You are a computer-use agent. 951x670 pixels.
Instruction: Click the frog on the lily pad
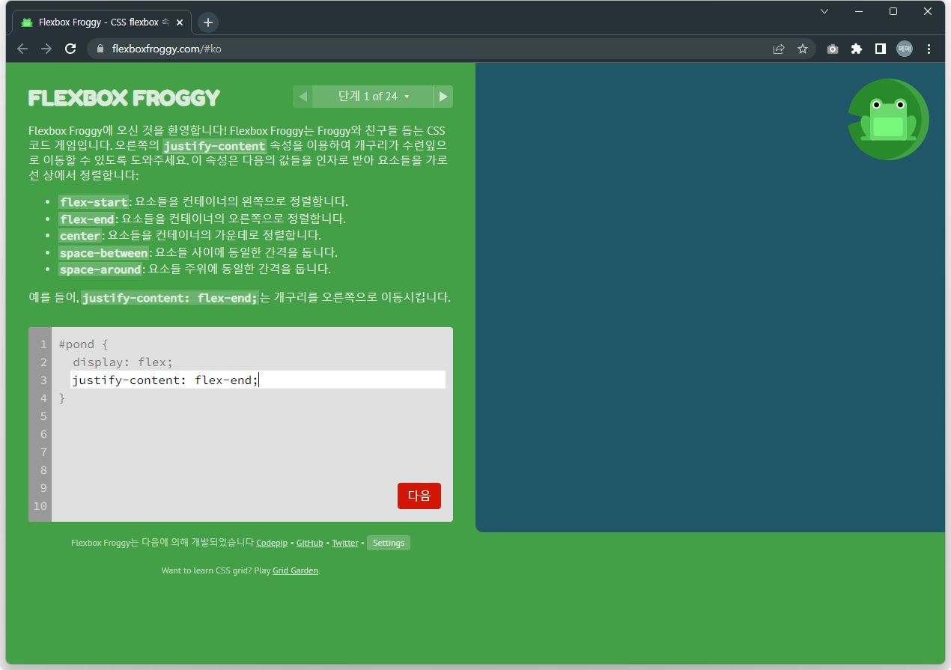click(x=888, y=120)
